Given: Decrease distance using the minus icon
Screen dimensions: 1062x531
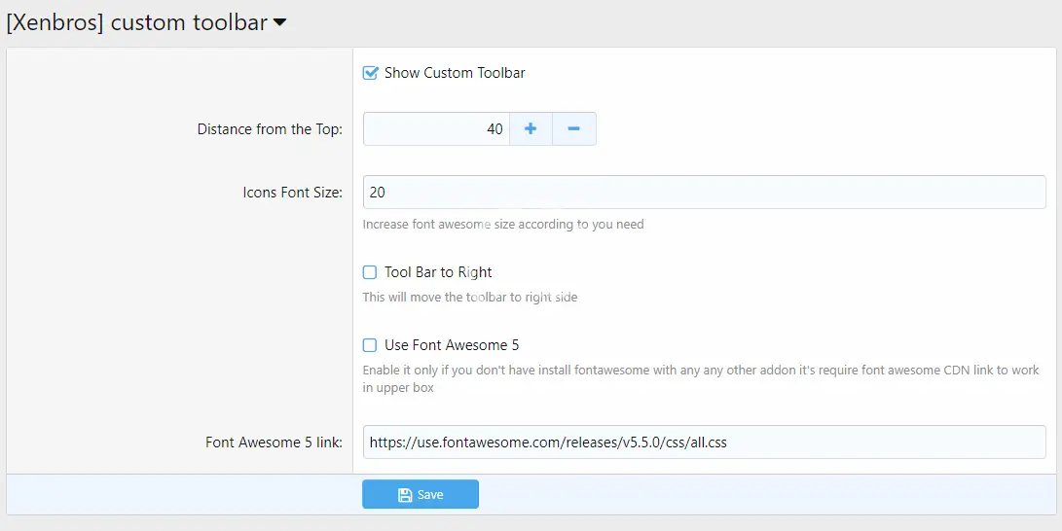Looking at the screenshot, I should coord(573,129).
